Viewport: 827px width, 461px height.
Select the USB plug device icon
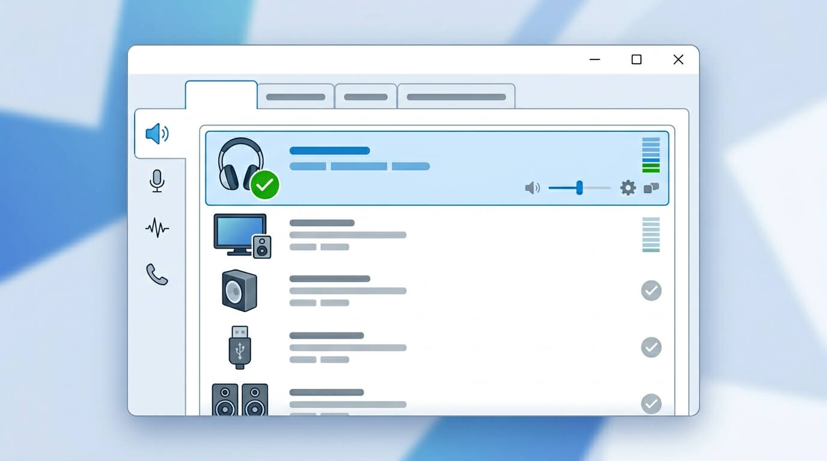point(240,348)
